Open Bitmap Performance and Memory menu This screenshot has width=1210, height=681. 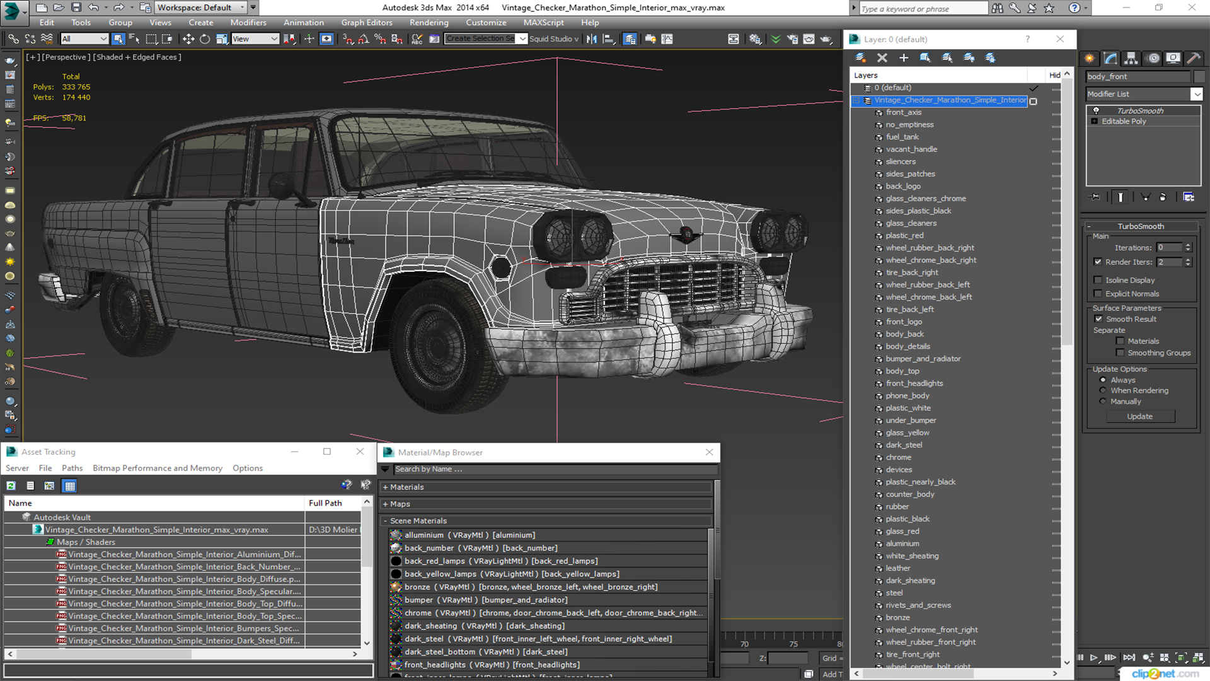click(158, 468)
